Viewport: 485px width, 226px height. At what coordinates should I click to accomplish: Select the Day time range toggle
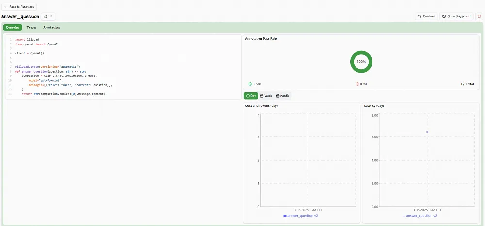pyautogui.click(x=251, y=96)
